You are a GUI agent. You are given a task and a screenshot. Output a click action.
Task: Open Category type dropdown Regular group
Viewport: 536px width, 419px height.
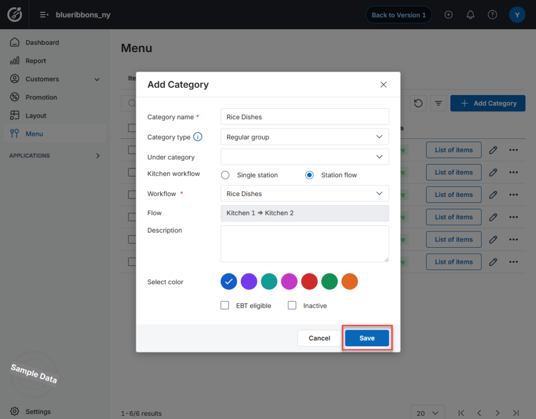click(x=305, y=137)
